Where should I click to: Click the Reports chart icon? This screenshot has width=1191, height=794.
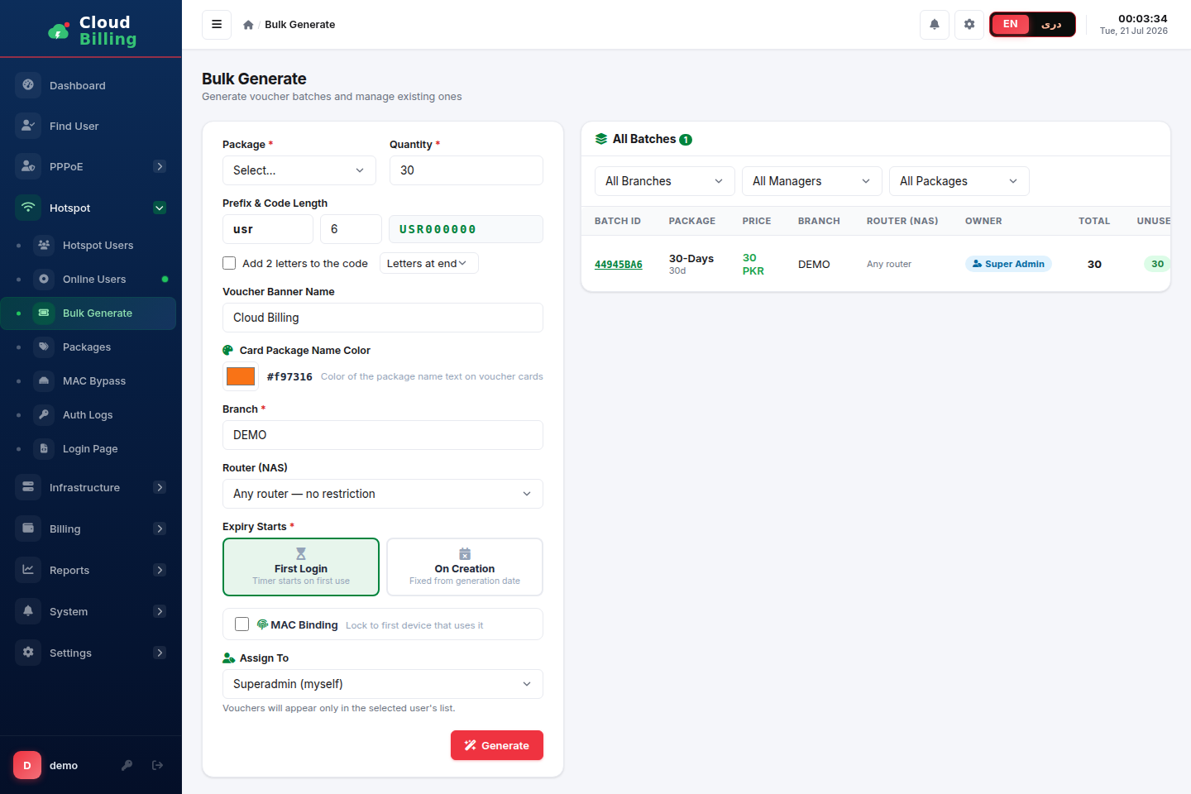pyautogui.click(x=28, y=569)
